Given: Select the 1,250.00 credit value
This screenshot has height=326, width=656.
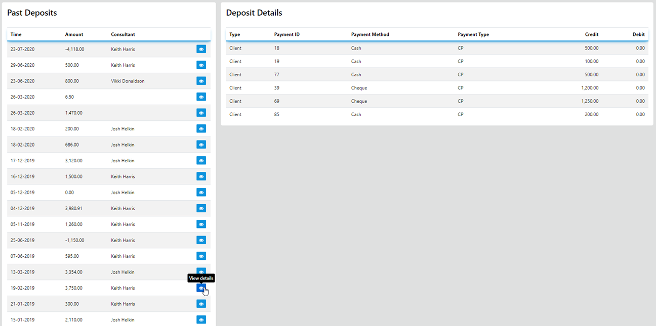Looking at the screenshot, I should point(590,101).
